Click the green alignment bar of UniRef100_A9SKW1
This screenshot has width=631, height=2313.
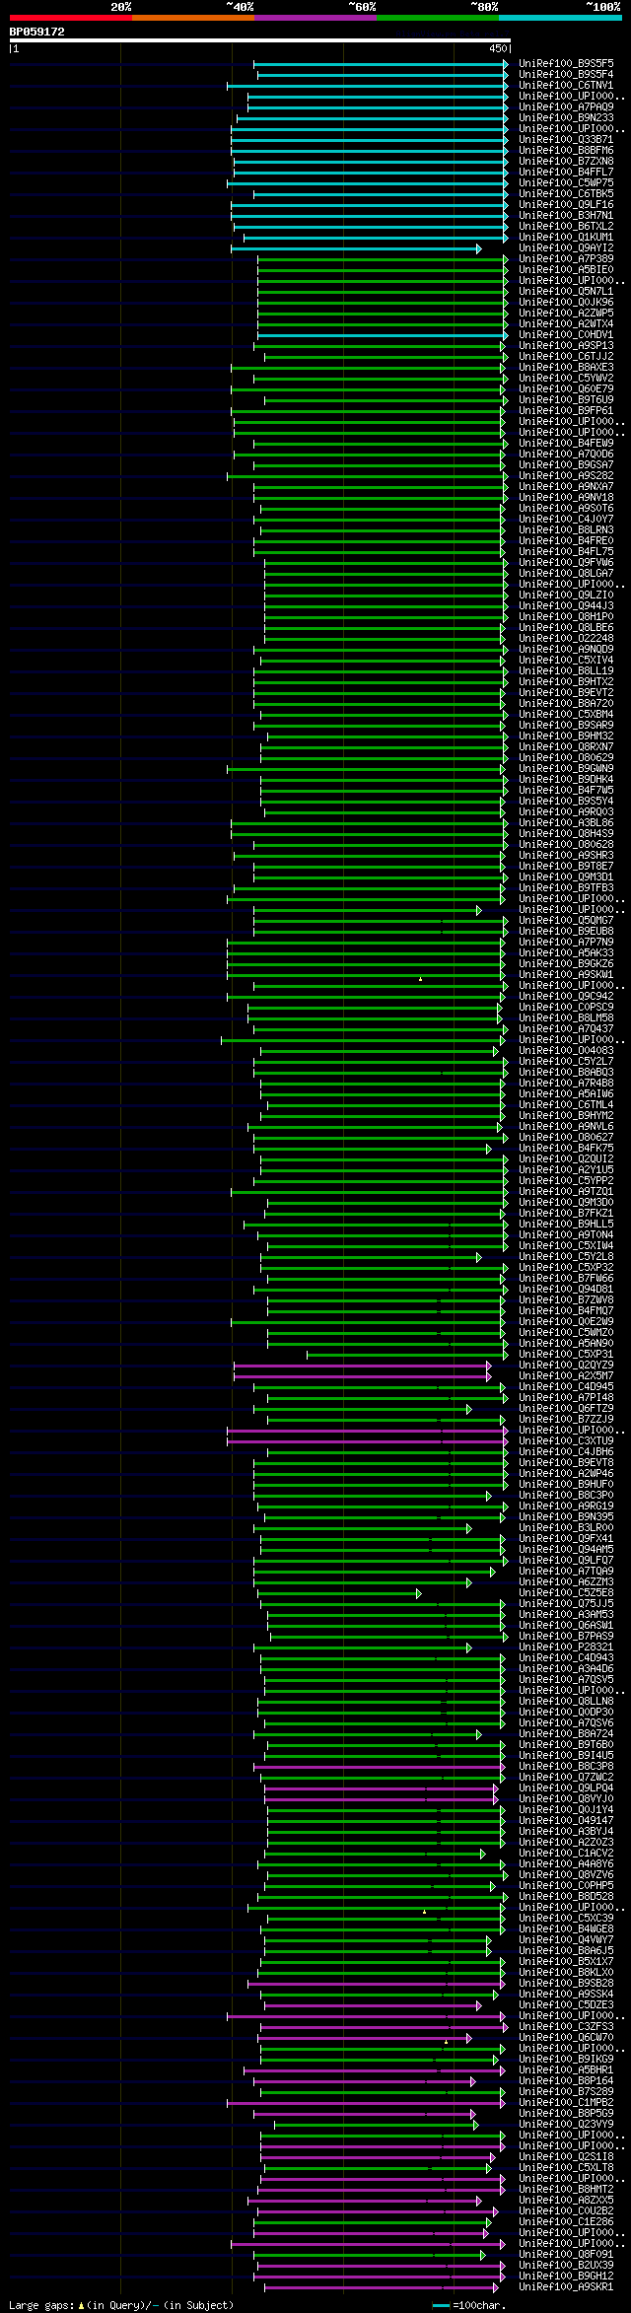point(367,975)
